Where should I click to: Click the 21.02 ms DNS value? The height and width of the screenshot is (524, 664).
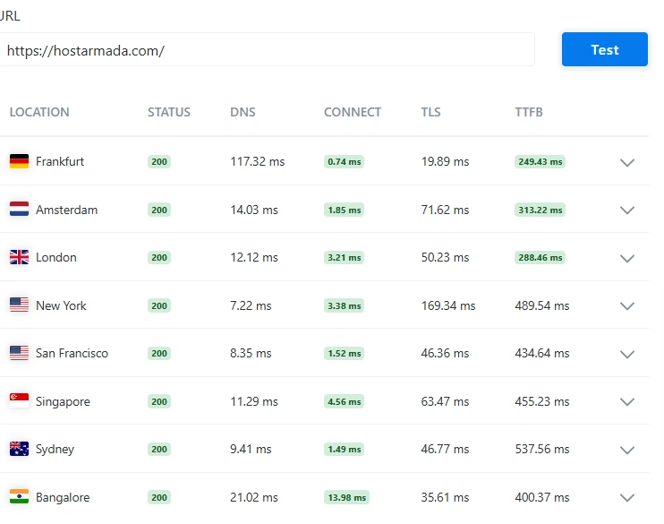(x=254, y=497)
